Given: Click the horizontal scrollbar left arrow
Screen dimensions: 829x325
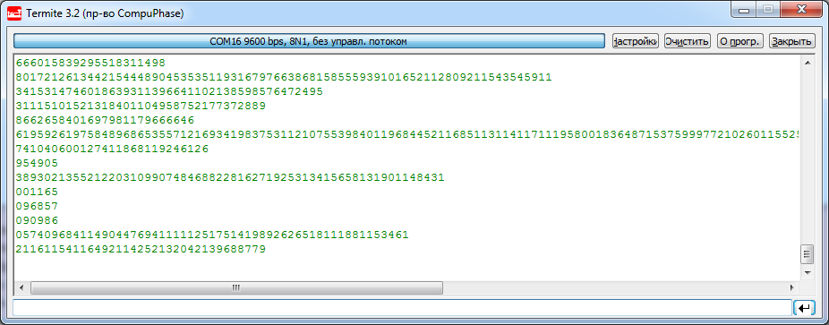Looking at the screenshot, I should tap(21, 288).
